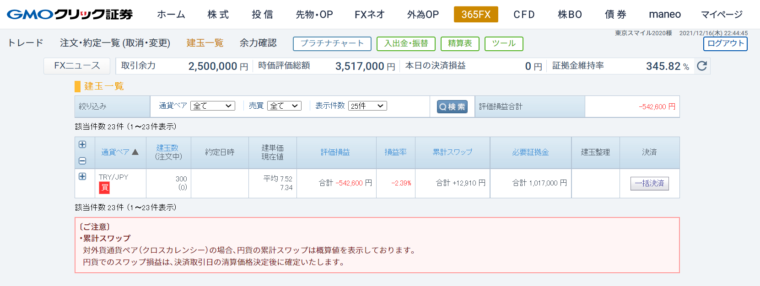The image size is (760, 286).
Task: Select the 365FX navigation tab
Action: click(476, 15)
